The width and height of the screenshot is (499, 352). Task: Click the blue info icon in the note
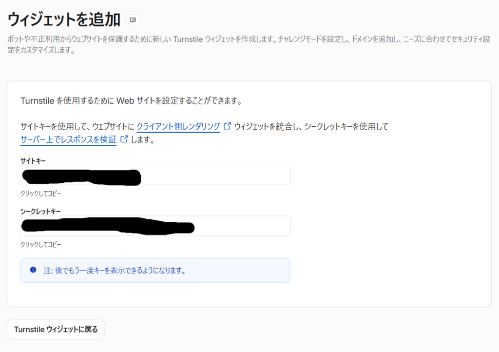[33, 270]
